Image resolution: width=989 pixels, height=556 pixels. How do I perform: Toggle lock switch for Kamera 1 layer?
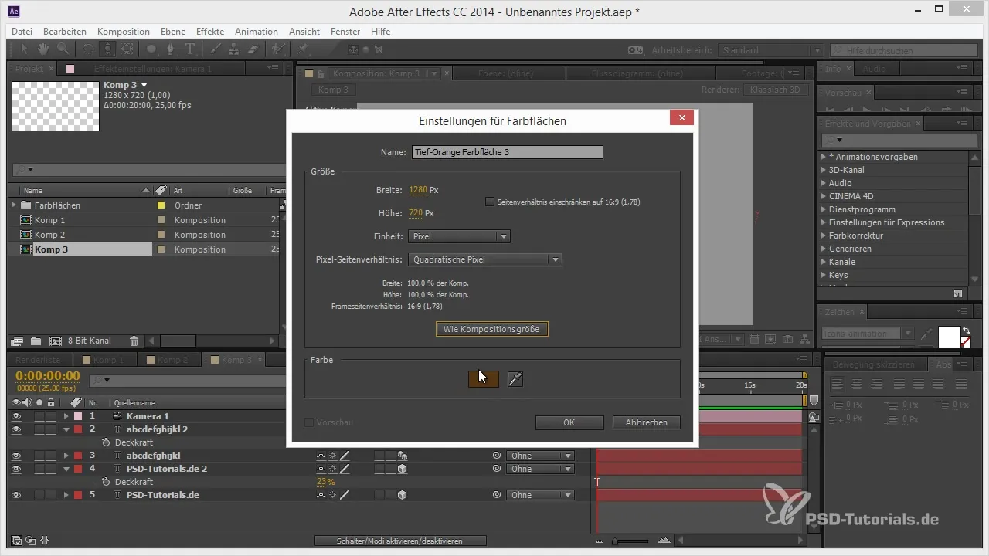point(51,416)
